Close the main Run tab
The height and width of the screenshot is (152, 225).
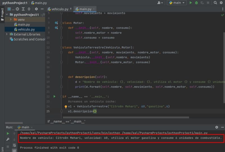(32, 127)
